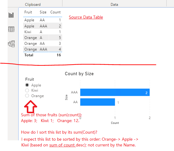Select the Kiwi A table row
The height and width of the screenshot is (151, 174).
pyautogui.click(x=43, y=32)
